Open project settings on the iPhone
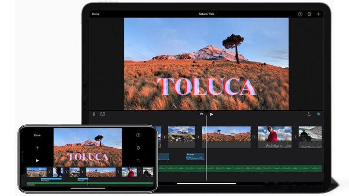 [x=138, y=148]
